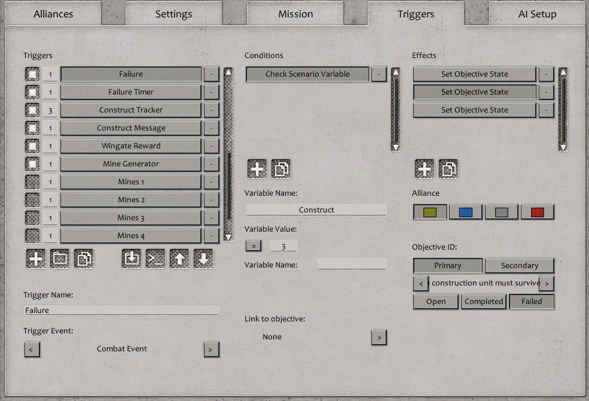Click the folder icon below Triggers list

(60, 259)
